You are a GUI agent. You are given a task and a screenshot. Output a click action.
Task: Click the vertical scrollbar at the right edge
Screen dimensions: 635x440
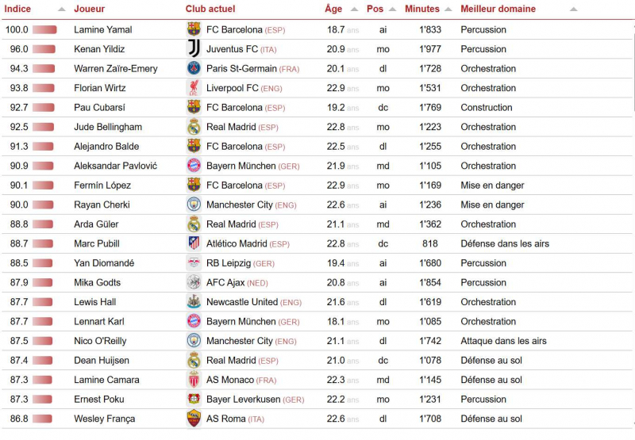point(632,63)
